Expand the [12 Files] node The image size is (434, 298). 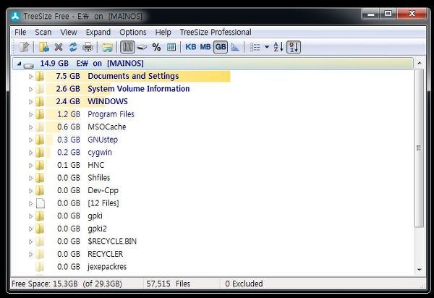(30, 204)
